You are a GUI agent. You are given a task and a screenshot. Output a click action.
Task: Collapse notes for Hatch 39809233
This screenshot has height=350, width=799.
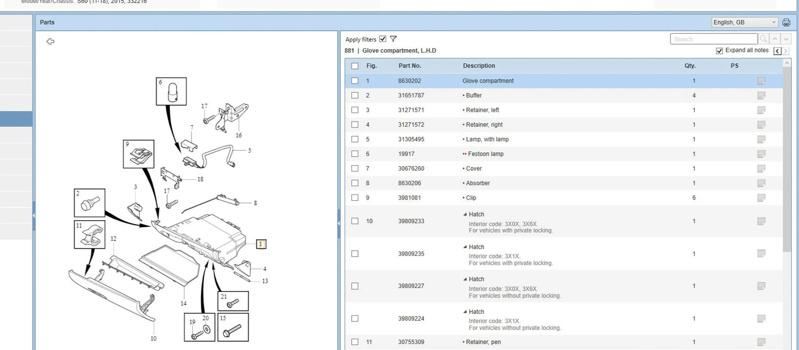(465, 214)
